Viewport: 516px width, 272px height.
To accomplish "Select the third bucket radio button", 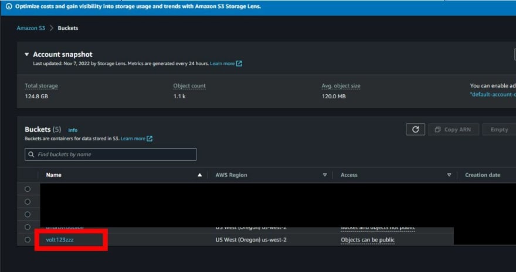I will 28,215.
